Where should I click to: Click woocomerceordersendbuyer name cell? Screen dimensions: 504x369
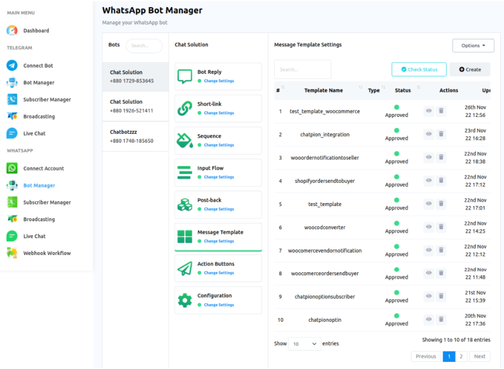click(325, 273)
